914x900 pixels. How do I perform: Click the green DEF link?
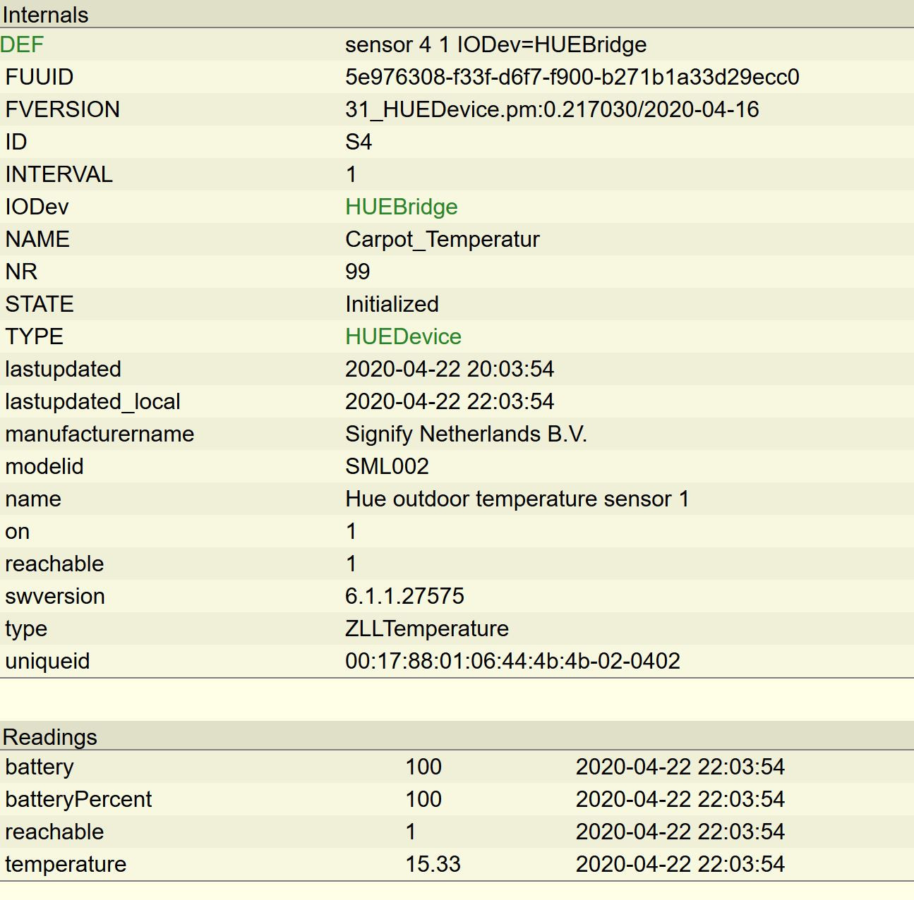click(x=22, y=45)
